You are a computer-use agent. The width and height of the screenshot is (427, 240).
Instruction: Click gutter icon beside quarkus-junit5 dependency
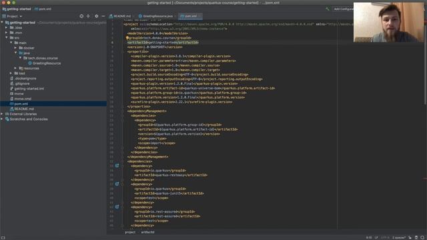coord(117,184)
